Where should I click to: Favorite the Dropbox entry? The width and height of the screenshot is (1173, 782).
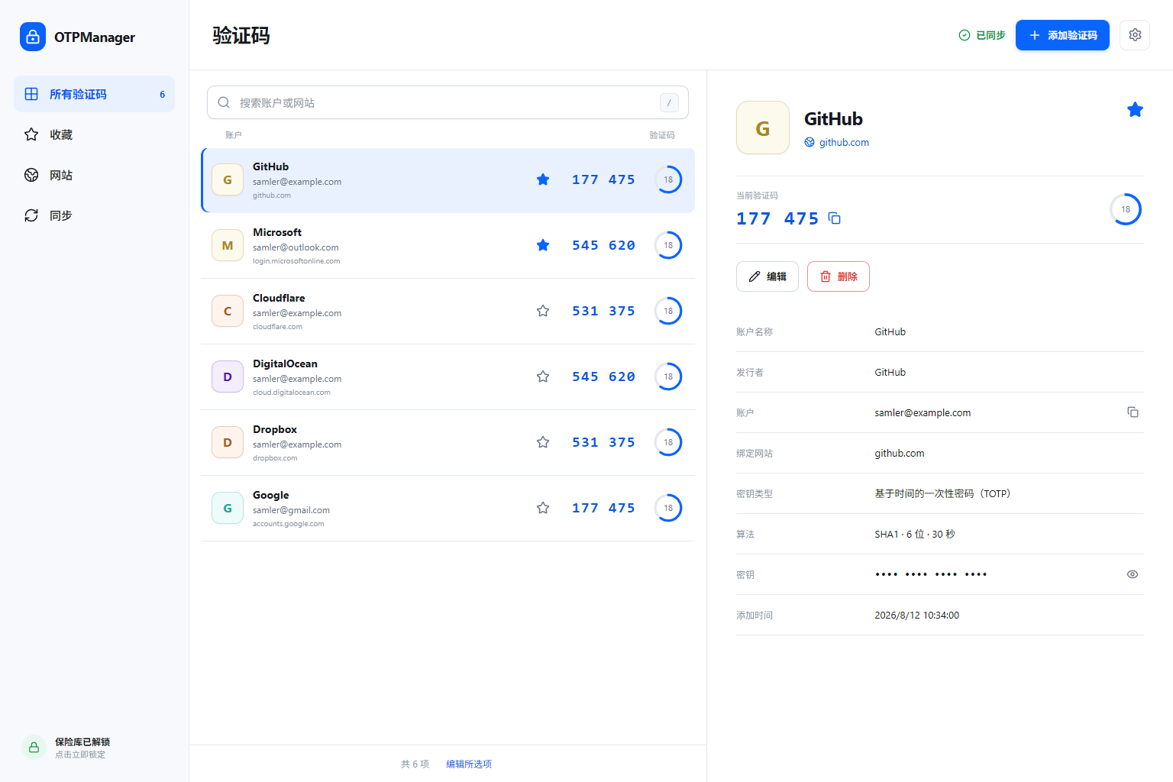543,442
